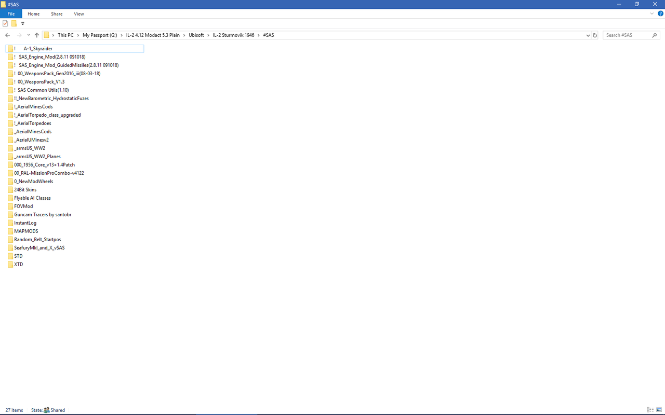Screen dimensions: 665x415
Task: Click the Up arrow to go to parent folder
Action: [x=36, y=35]
